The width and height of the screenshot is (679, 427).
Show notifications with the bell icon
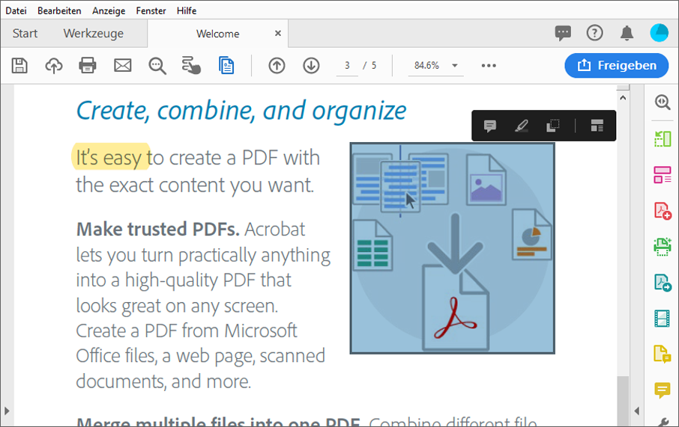click(x=627, y=33)
